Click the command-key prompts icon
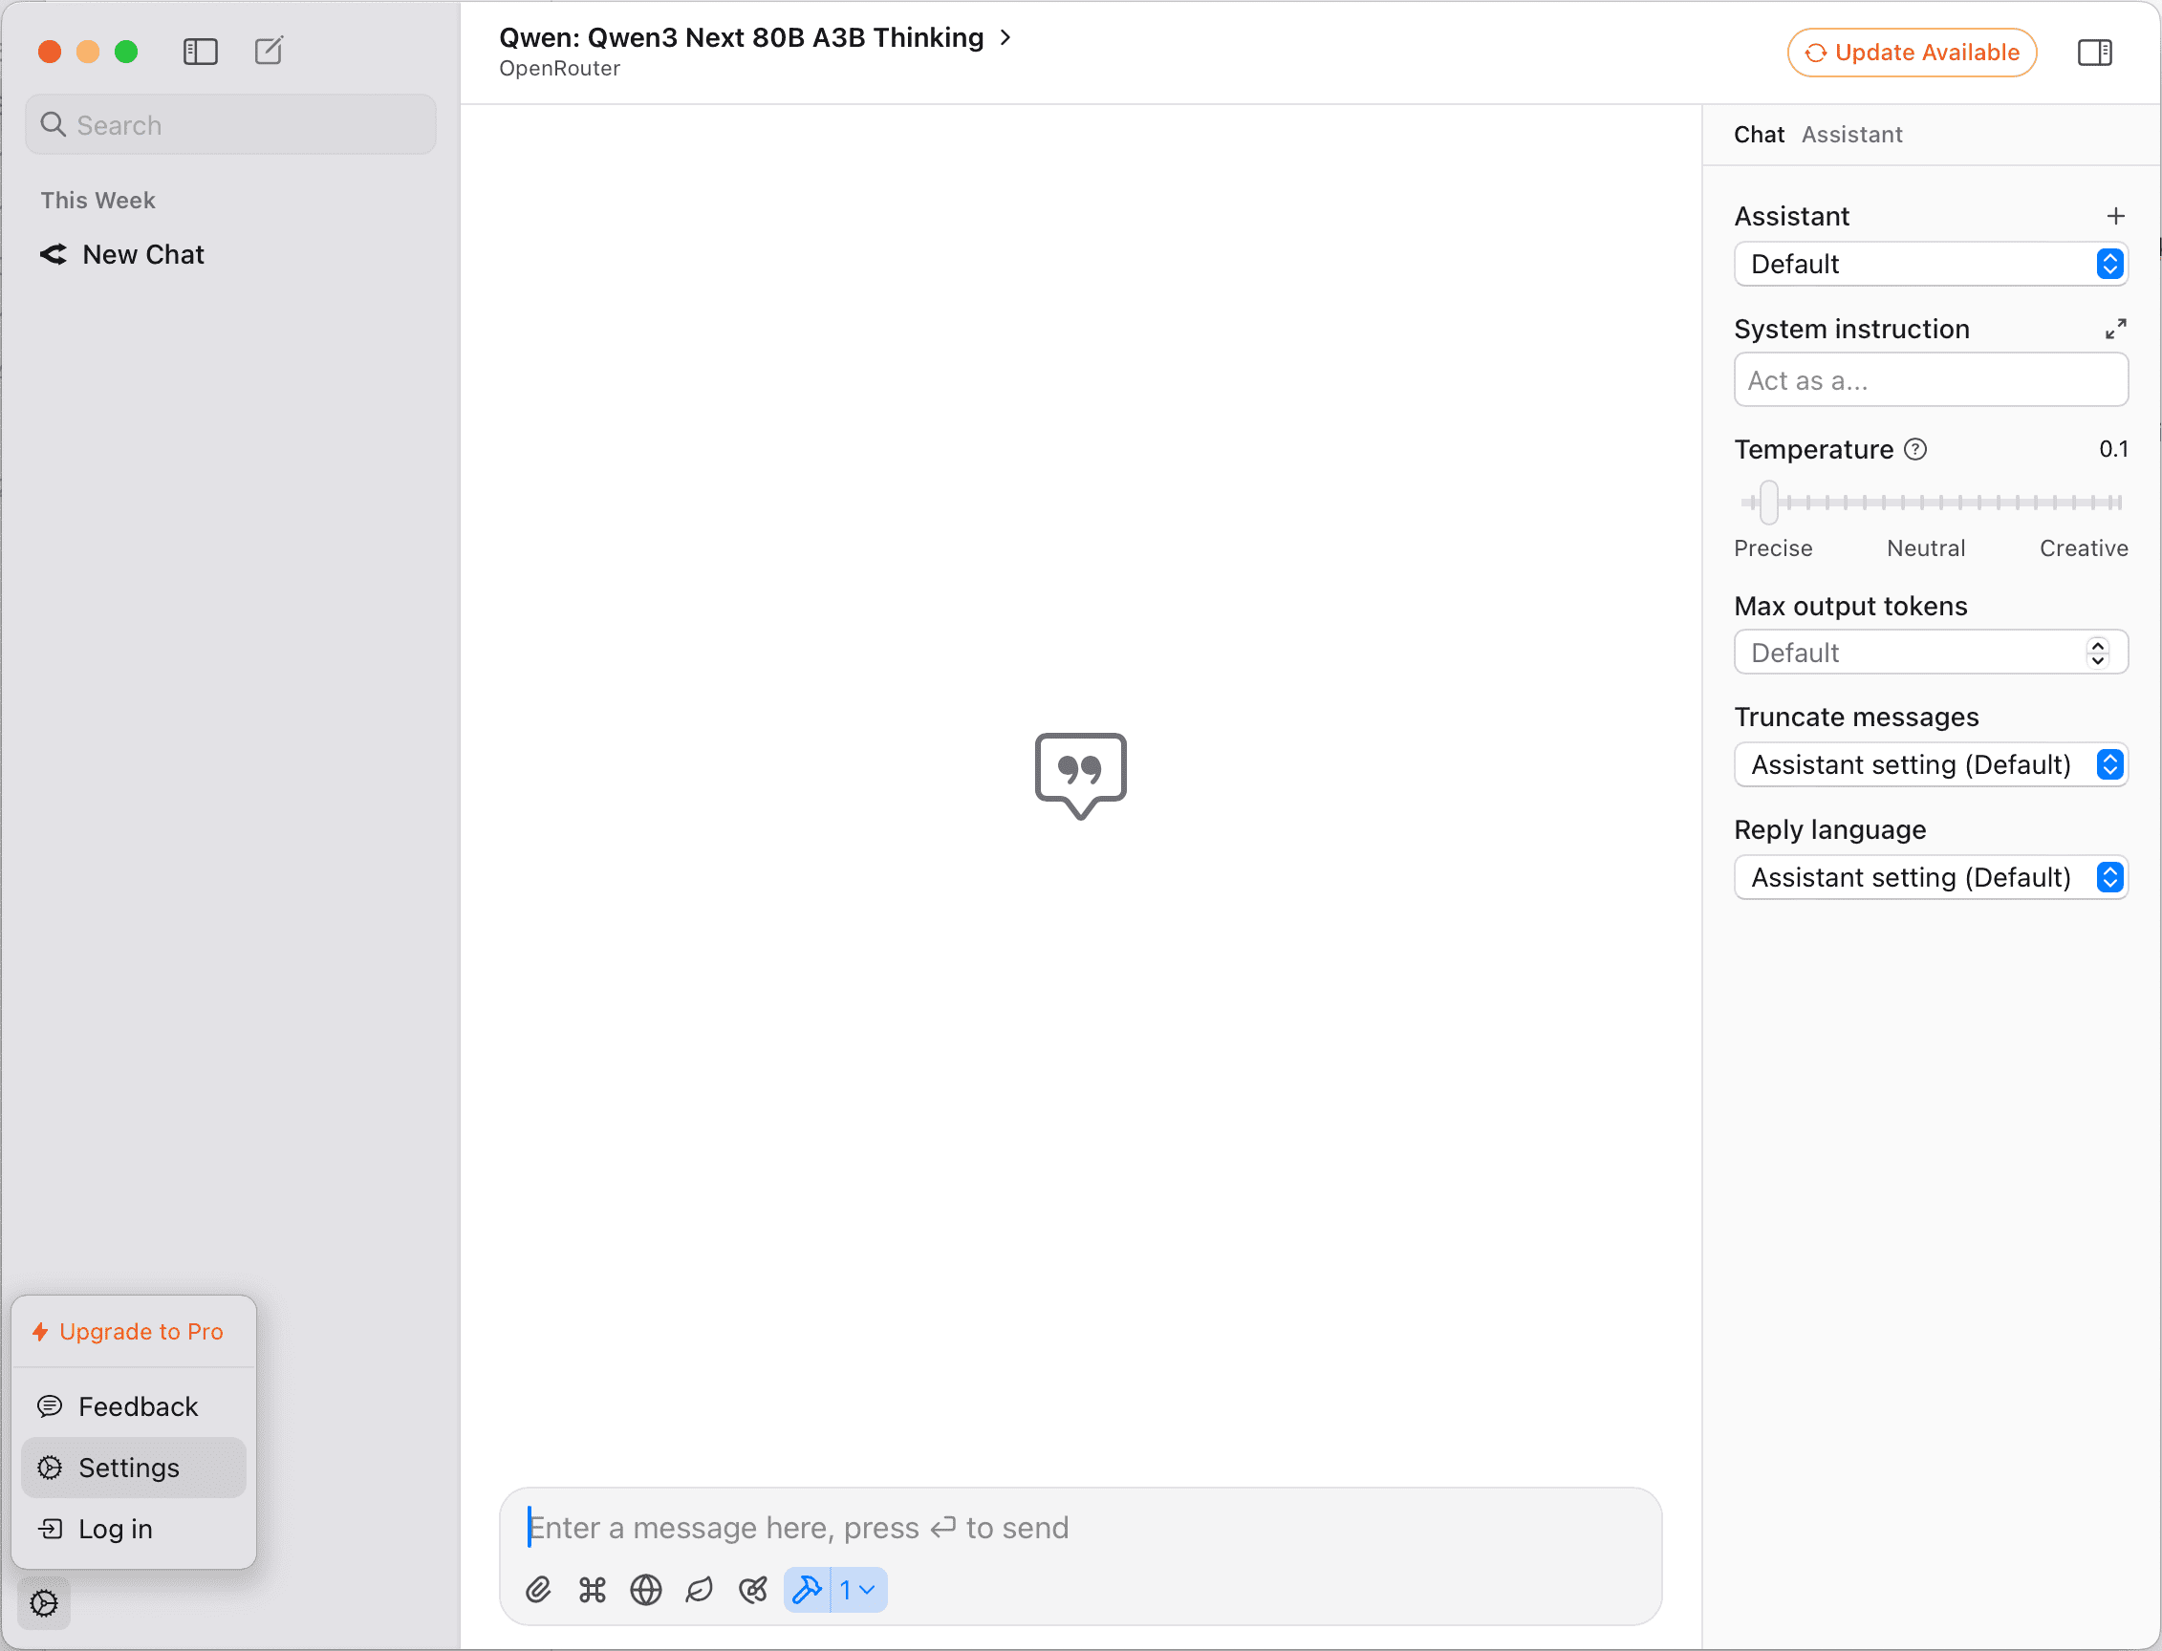The height and width of the screenshot is (1651, 2162). pos(592,1590)
